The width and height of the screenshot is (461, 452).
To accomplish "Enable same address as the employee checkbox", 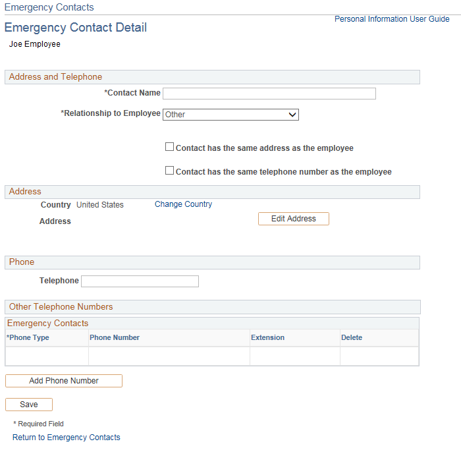I will click(170, 148).
